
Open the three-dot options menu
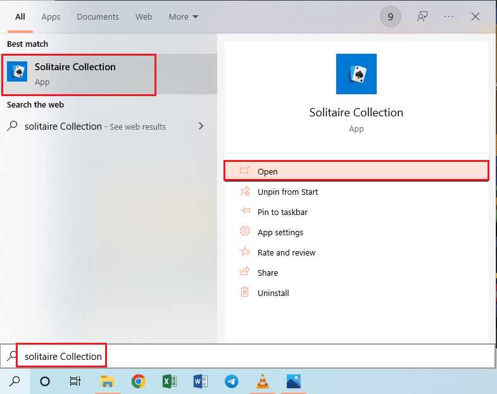(449, 16)
